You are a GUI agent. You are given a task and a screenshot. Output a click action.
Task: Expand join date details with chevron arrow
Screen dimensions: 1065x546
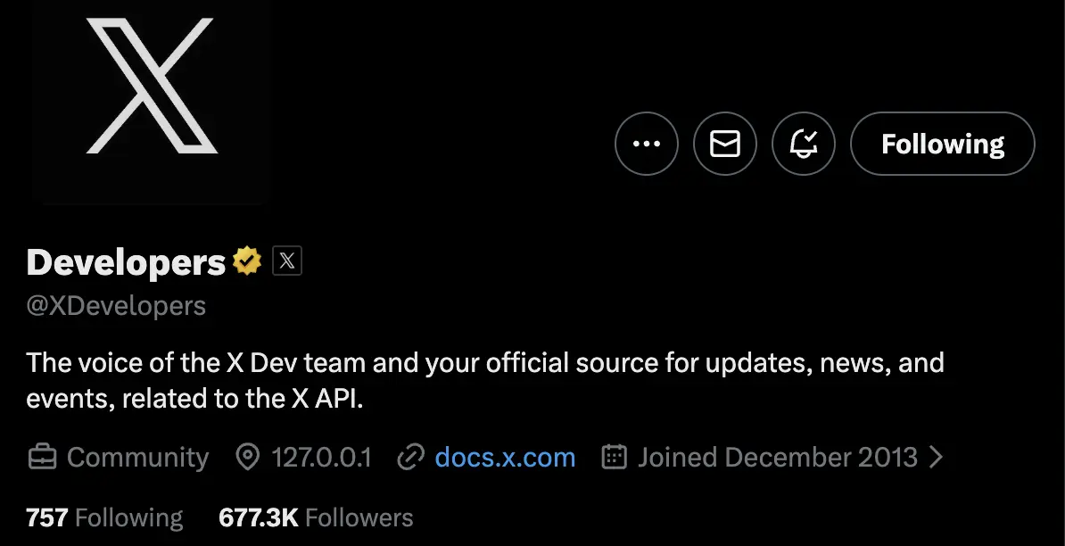(x=936, y=458)
